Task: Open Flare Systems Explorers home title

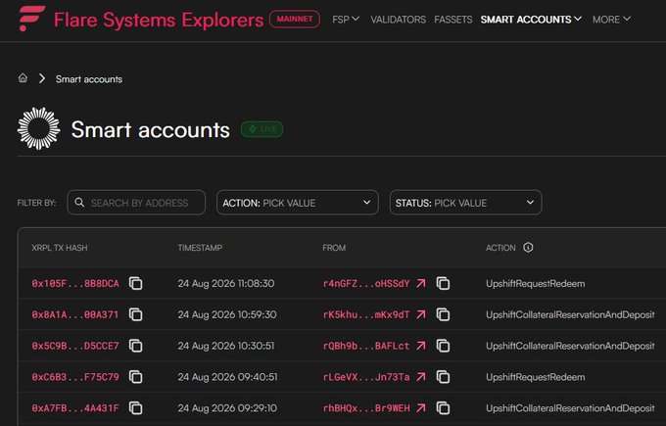Action: (x=159, y=20)
